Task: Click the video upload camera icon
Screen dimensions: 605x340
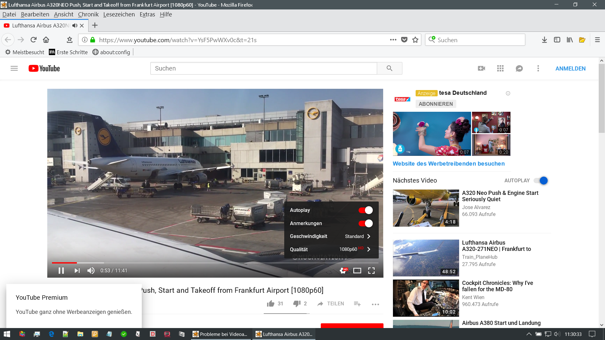Action: tap(481, 68)
